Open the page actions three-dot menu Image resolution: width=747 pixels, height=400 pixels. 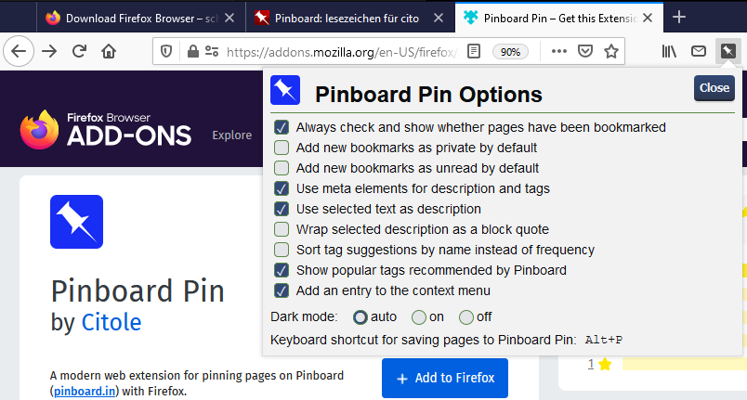558,51
